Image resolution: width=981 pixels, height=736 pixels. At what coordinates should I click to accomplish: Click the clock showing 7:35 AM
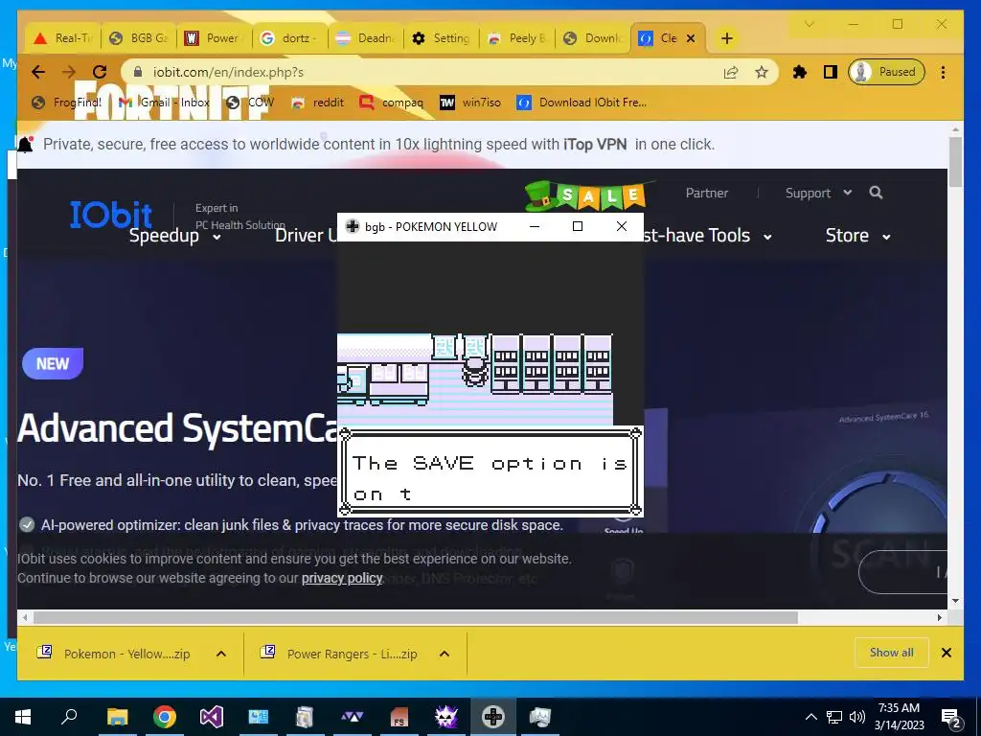point(899,717)
